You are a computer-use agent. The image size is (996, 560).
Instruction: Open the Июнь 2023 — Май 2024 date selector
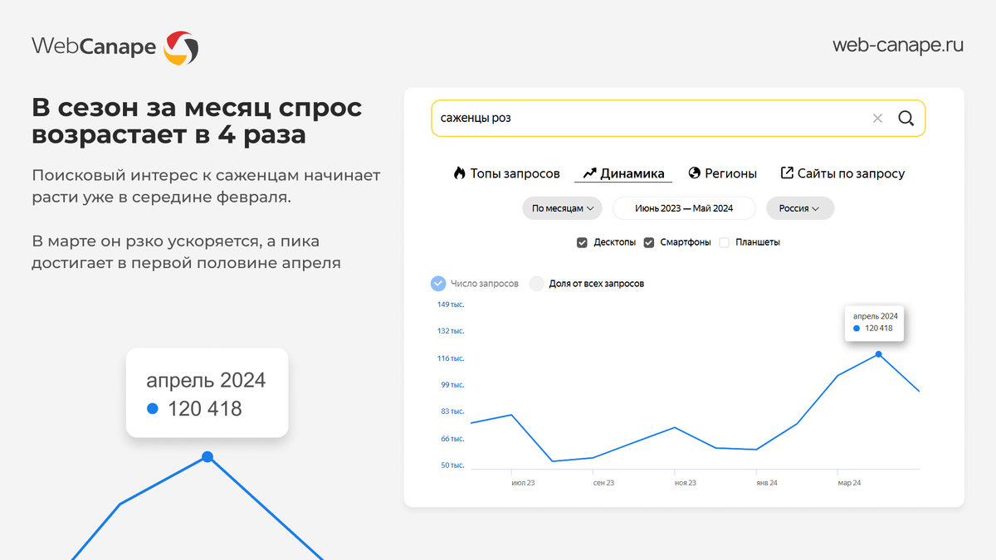tap(684, 208)
